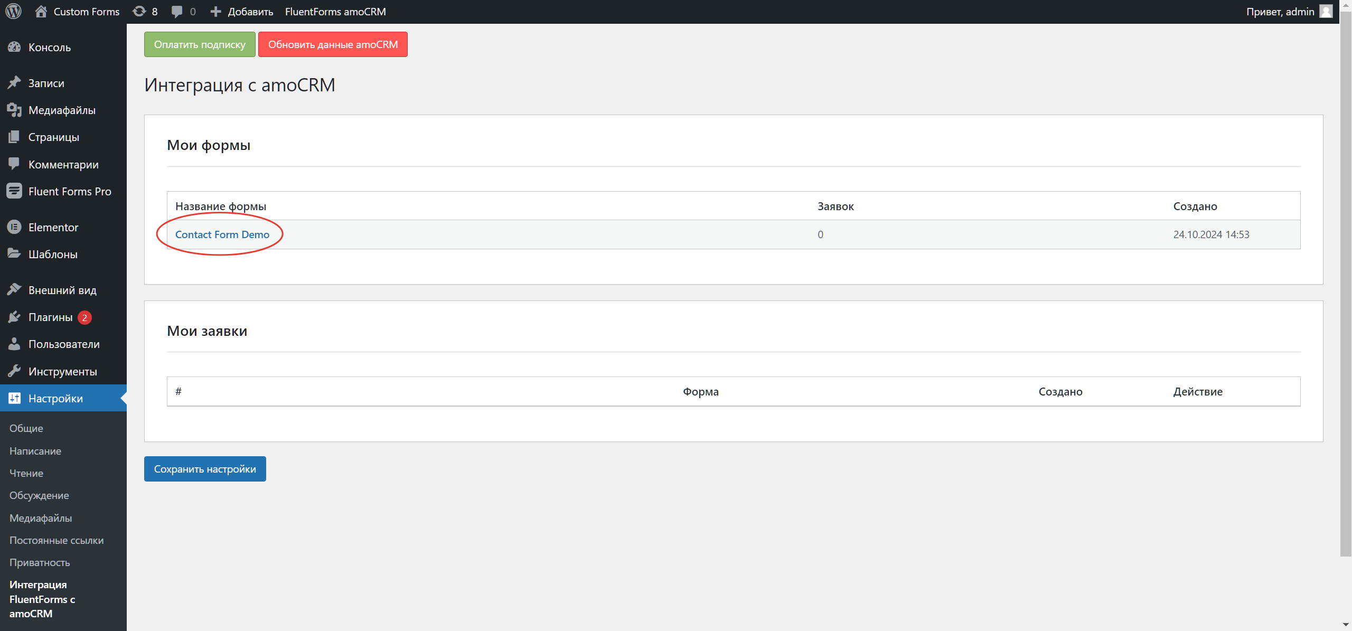Viewport: 1352px width, 631px height.
Task: Click the WordPress logo in the admin bar
Action: click(13, 11)
